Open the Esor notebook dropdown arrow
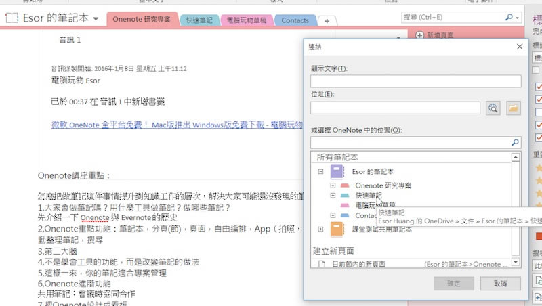This screenshot has width=542, height=306. (x=96, y=18)
